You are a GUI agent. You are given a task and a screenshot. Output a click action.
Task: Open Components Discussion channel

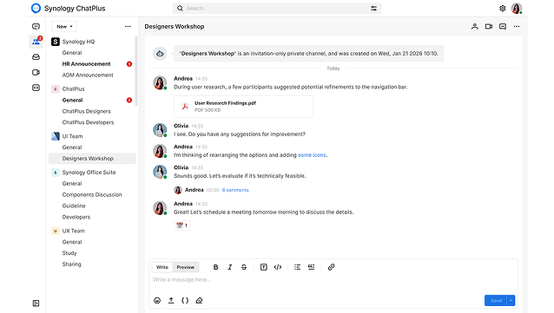(92, 195)
